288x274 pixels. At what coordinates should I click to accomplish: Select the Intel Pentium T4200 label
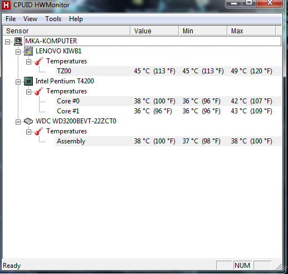(65, 81)
